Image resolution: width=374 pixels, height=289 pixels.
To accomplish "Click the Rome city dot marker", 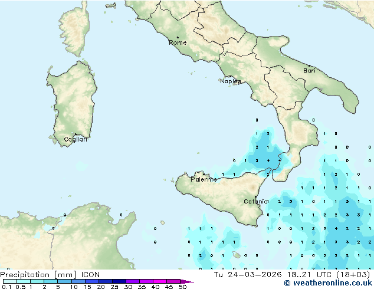I will click(178, 37).
